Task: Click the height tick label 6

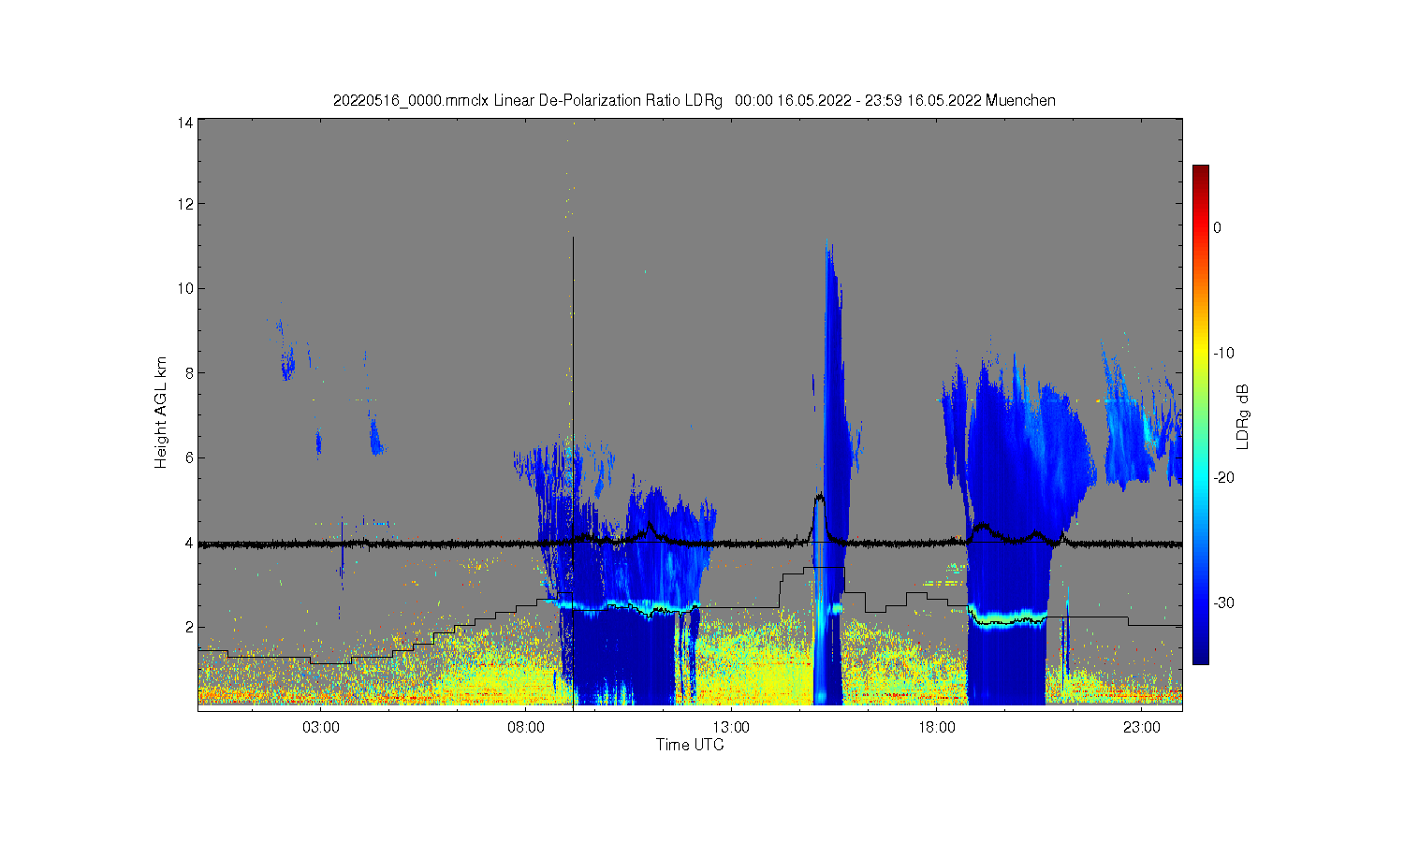Action: (189, 457)
